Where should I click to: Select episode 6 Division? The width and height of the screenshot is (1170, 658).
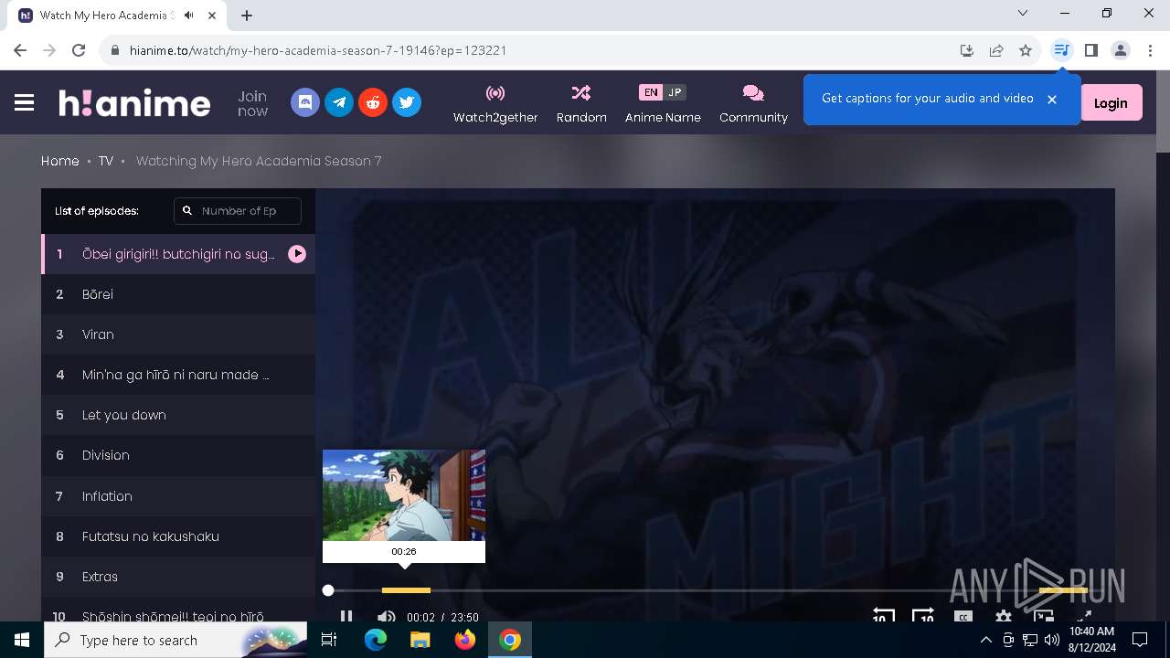[178, 455]
